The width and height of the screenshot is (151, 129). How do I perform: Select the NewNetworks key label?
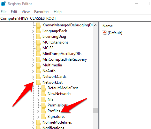point(59,94)
